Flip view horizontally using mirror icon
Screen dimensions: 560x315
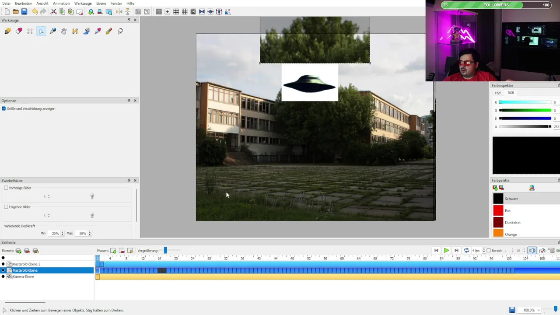[x=119, y=12]
